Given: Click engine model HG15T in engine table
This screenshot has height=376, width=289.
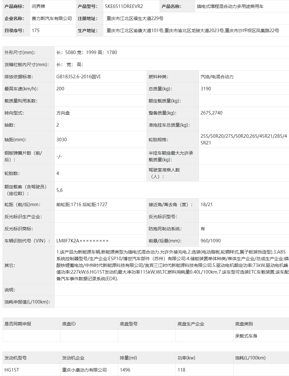Looking at the screenshot, I should pyautogui.click(x=11, y=370).
